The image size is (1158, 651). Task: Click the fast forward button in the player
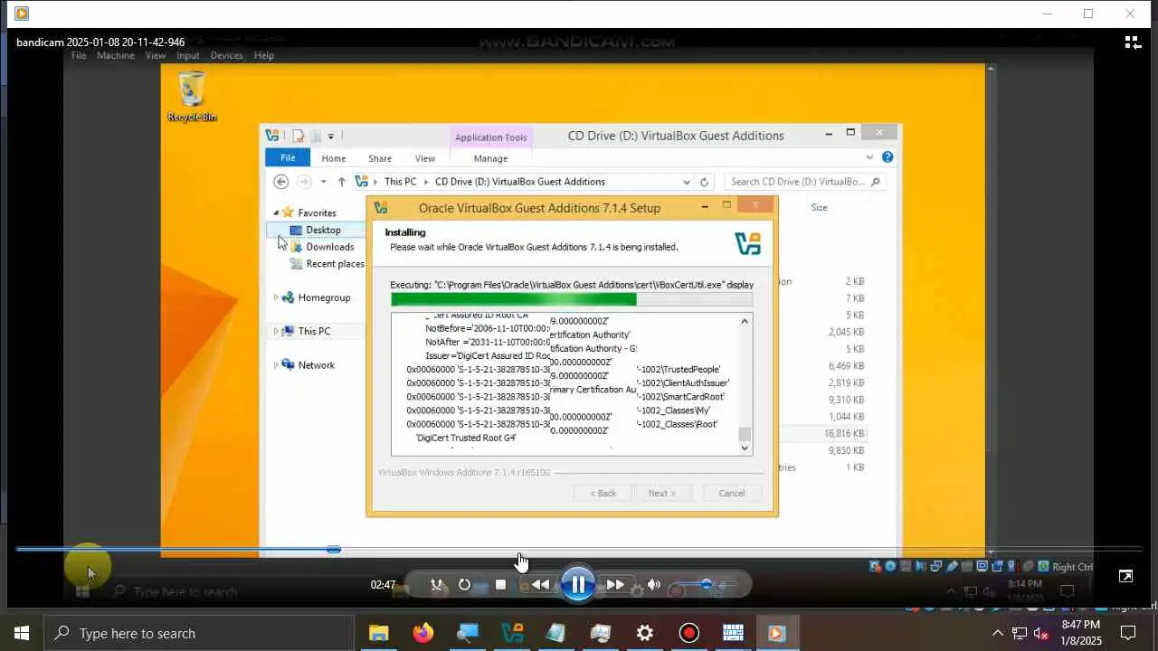coord(615,585)
